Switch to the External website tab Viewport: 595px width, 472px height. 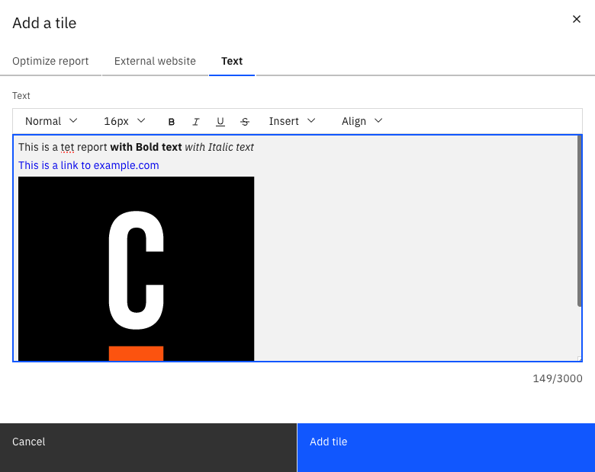[x=155, y=61]
